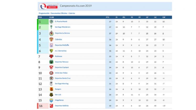Sort table by DIF column header
This screenshot has width=196, height=110.
click(x=164, y=17)
